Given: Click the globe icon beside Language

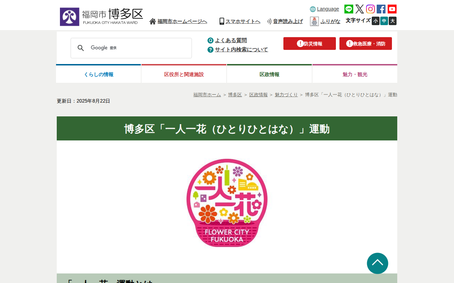Looking at the screenshot, I should tap(313, 9).
